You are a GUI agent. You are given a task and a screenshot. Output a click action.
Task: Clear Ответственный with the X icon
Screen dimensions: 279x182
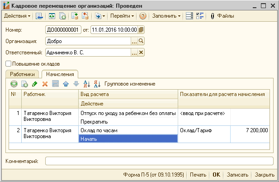coord(141,53)
